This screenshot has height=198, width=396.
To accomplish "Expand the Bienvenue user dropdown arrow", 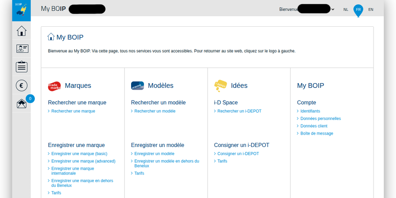I will point(333,9).
